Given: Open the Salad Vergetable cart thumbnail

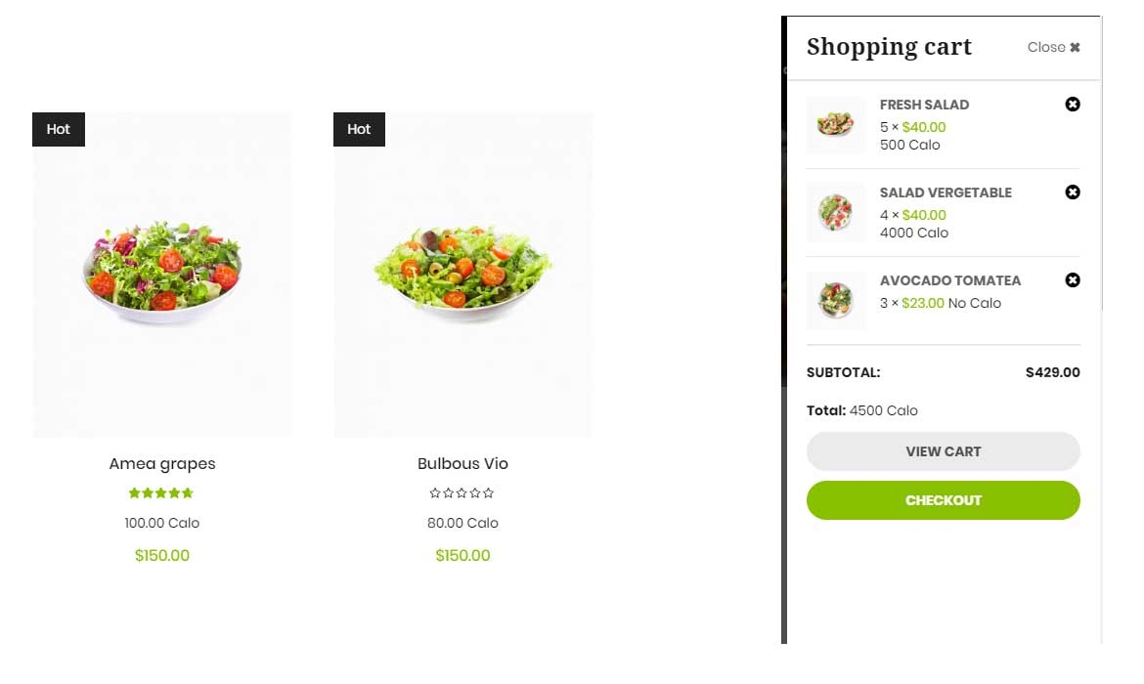Looking at the screenshot, I should [x=835, y=213].
